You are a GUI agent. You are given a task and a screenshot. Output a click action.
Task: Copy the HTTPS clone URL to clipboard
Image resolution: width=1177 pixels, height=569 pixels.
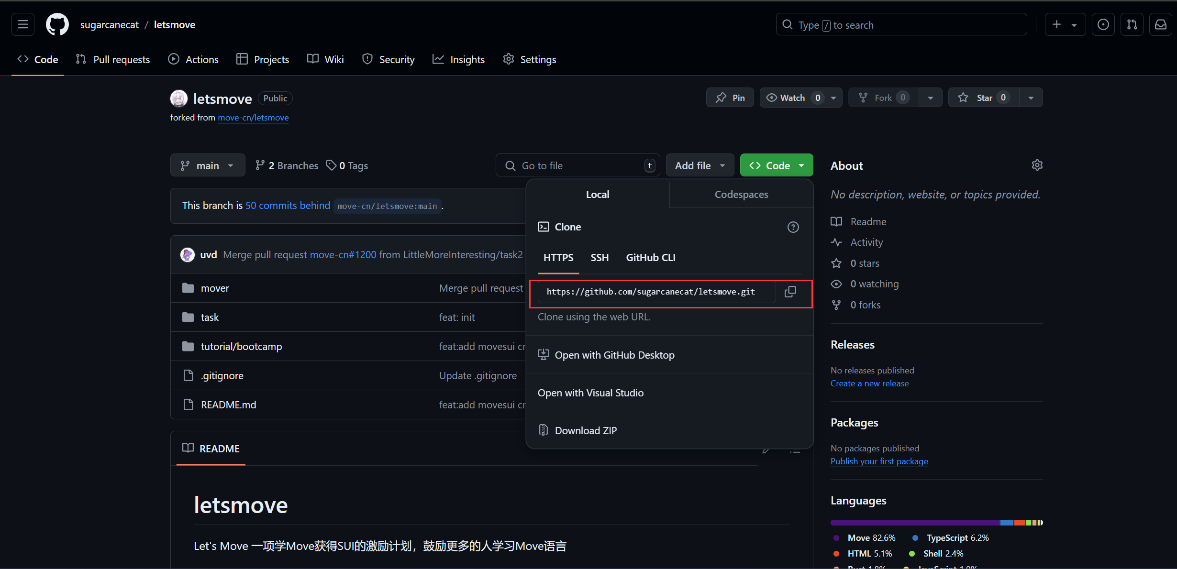(790, 292)
